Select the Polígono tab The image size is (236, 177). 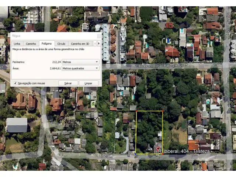click(x=46, y=44)
